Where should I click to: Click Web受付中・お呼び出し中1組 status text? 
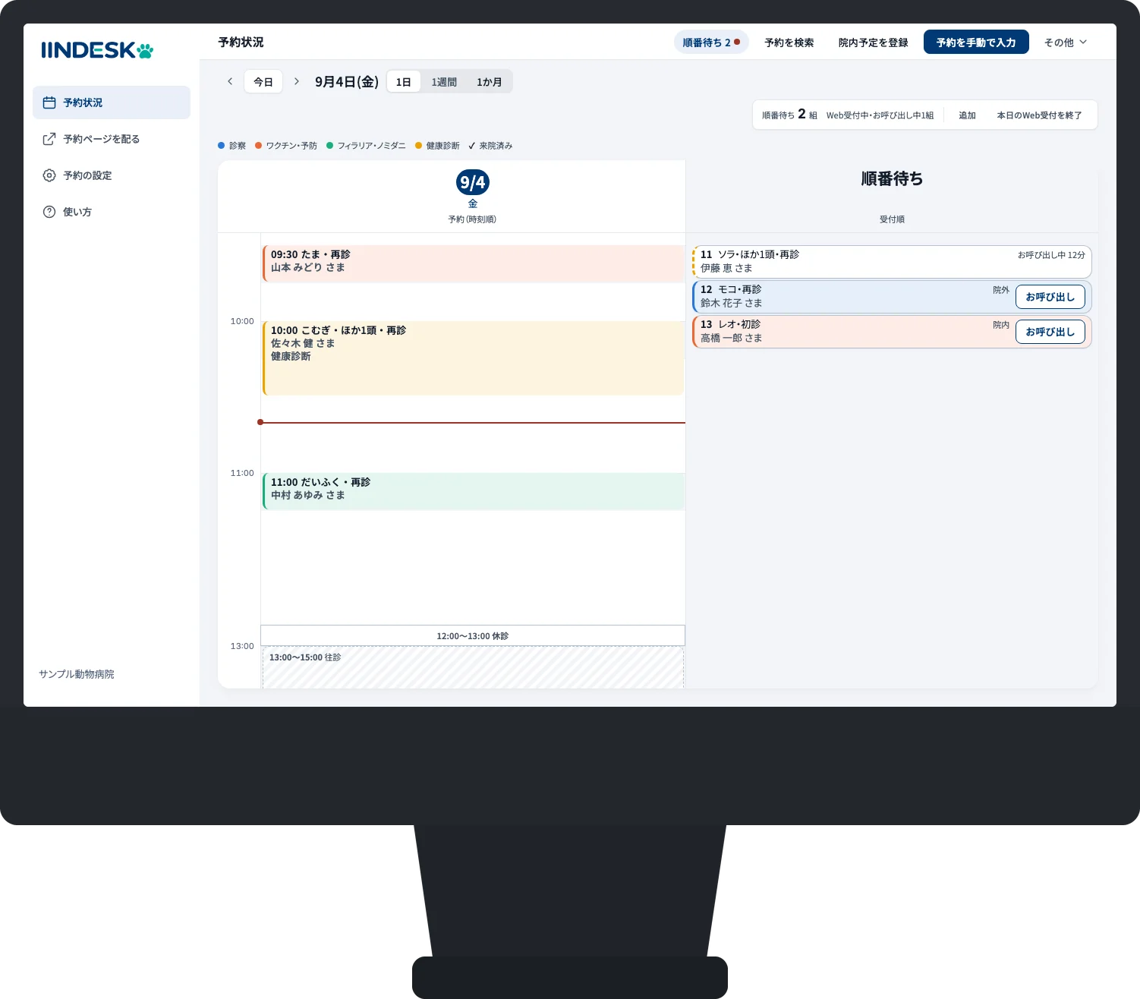click(880, 115)
